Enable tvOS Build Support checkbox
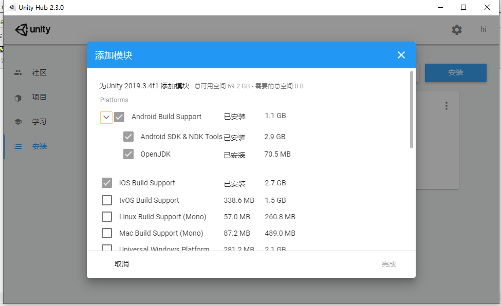Screen dimensions: 501x306 point(107,200)
